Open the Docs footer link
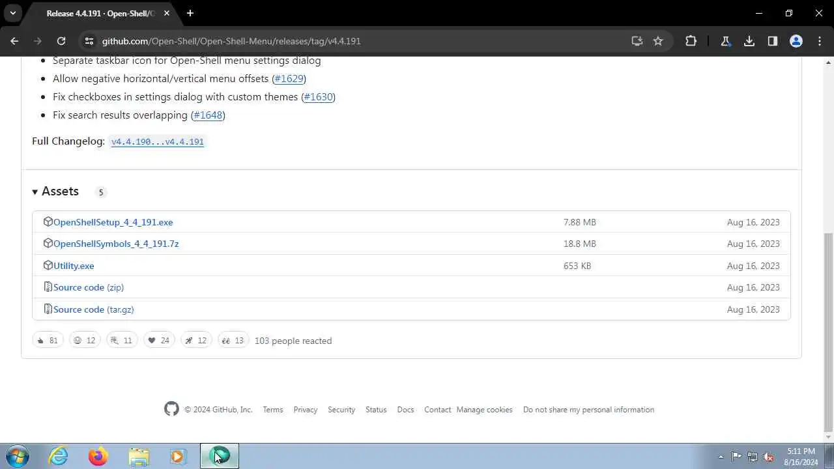Image resolution: width=834 pixels, height=469 pixels. point(405,410)
